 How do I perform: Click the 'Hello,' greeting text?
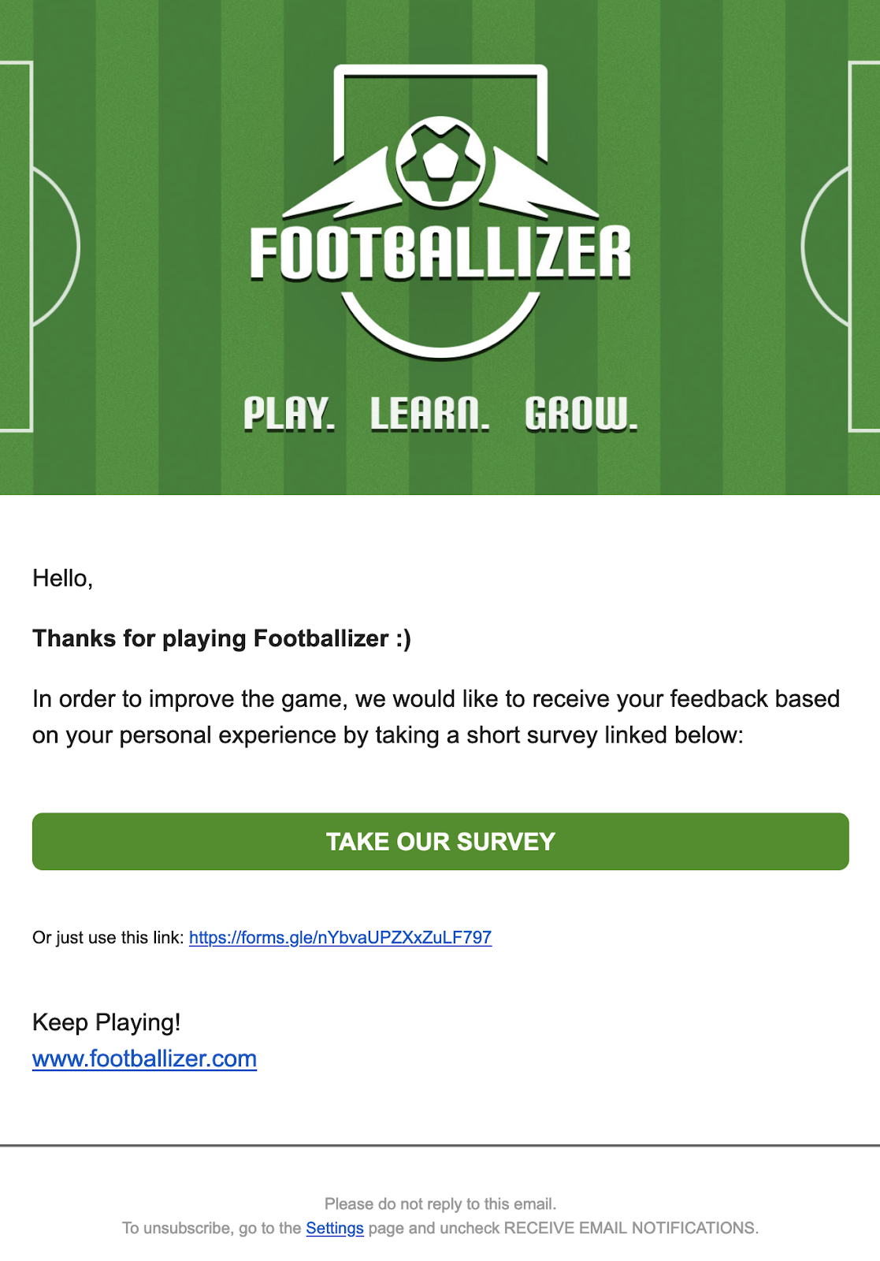tap(63, 578)
